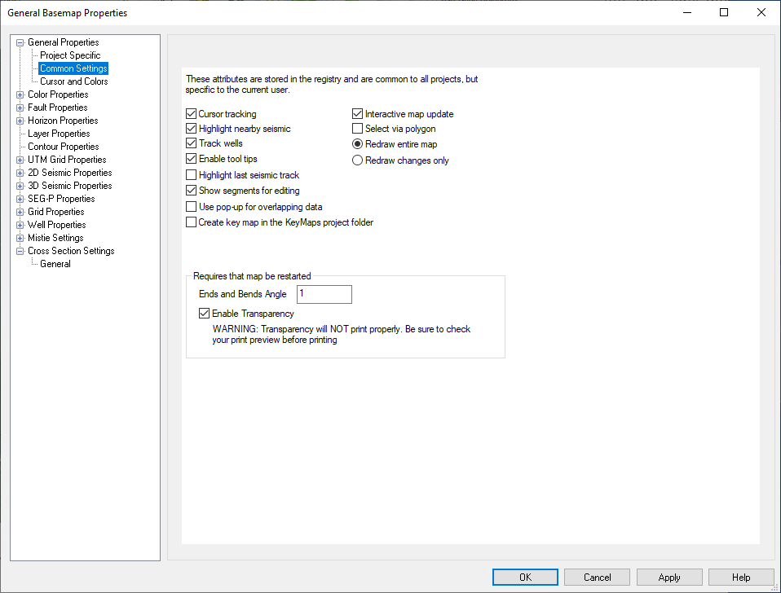Open the Help button
781x593 pixels.
coord(741,577)
